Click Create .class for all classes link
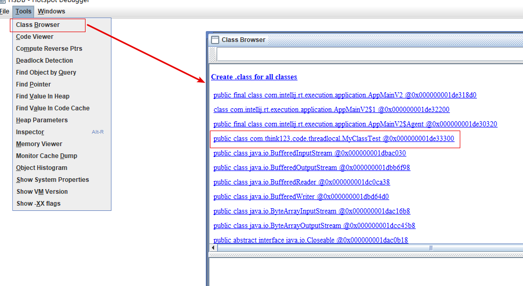 tap(254, 77)
